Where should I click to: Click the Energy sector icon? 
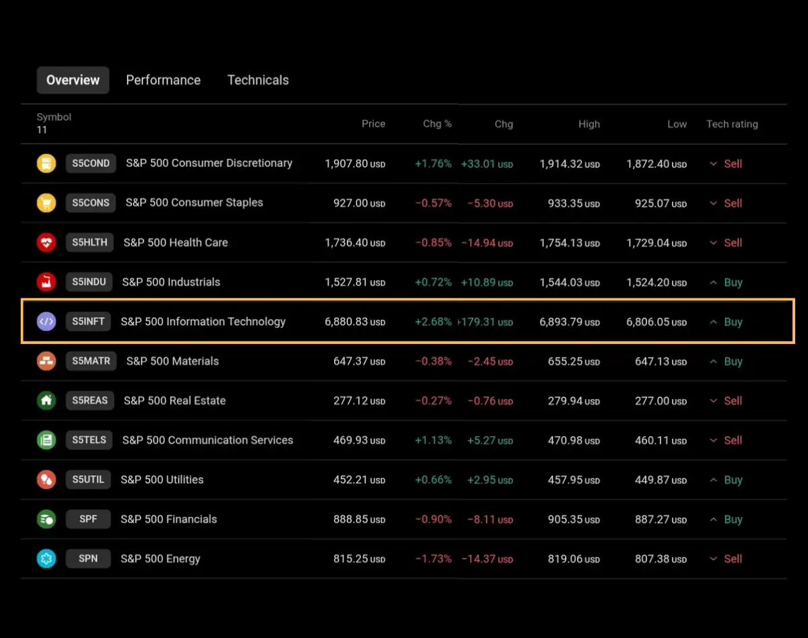pyautogui.click(x=46, y=559)
